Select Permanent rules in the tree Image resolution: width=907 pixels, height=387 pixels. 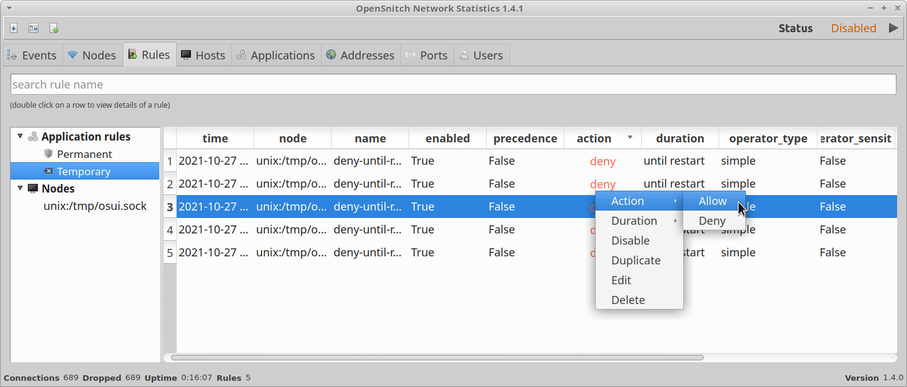[x=85, y=154]
